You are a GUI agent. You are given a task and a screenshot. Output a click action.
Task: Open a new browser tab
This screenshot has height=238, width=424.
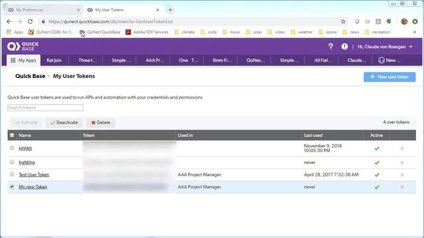[170, 10]
